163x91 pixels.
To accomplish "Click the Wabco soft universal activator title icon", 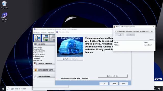I will point(114,27).
